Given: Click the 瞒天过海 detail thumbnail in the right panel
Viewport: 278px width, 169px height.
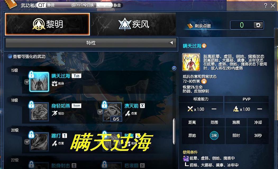Looking at the screenshot, I should 191,62.
